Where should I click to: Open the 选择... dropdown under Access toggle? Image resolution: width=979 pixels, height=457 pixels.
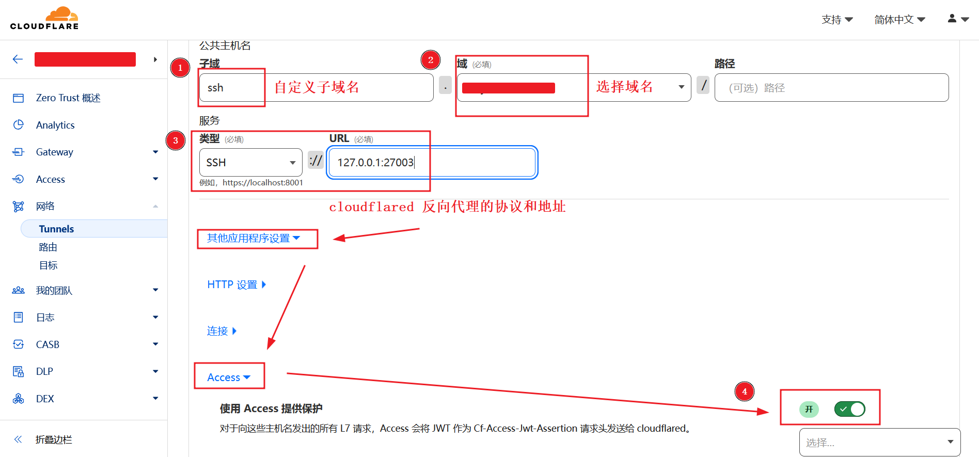tap(880, 442)
